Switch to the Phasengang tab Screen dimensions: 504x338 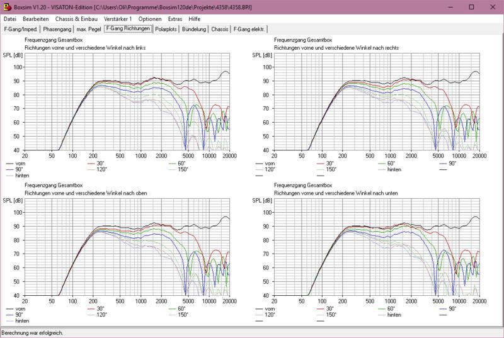(57, 29)
